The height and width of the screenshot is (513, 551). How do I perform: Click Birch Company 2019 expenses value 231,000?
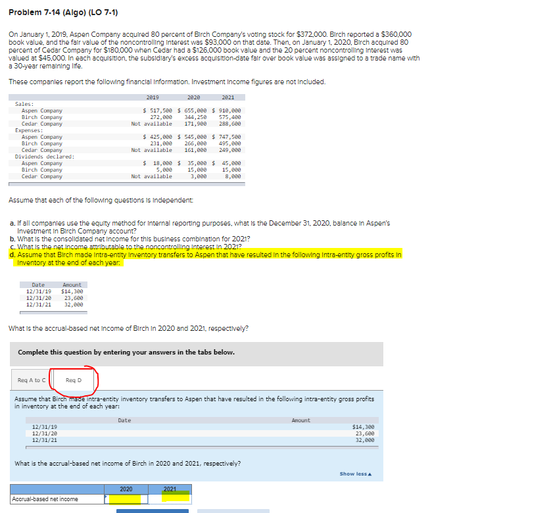[x=161, y=143]
